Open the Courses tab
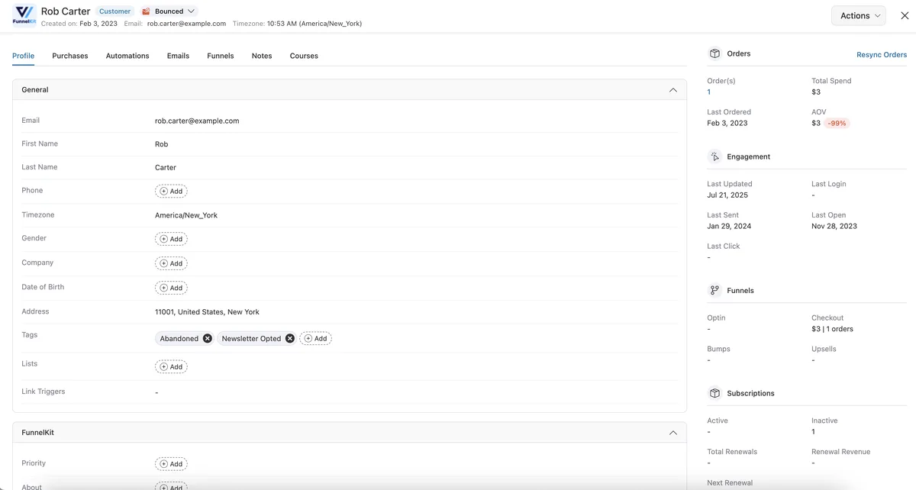The image size is (916, 490). pos(304,56)
